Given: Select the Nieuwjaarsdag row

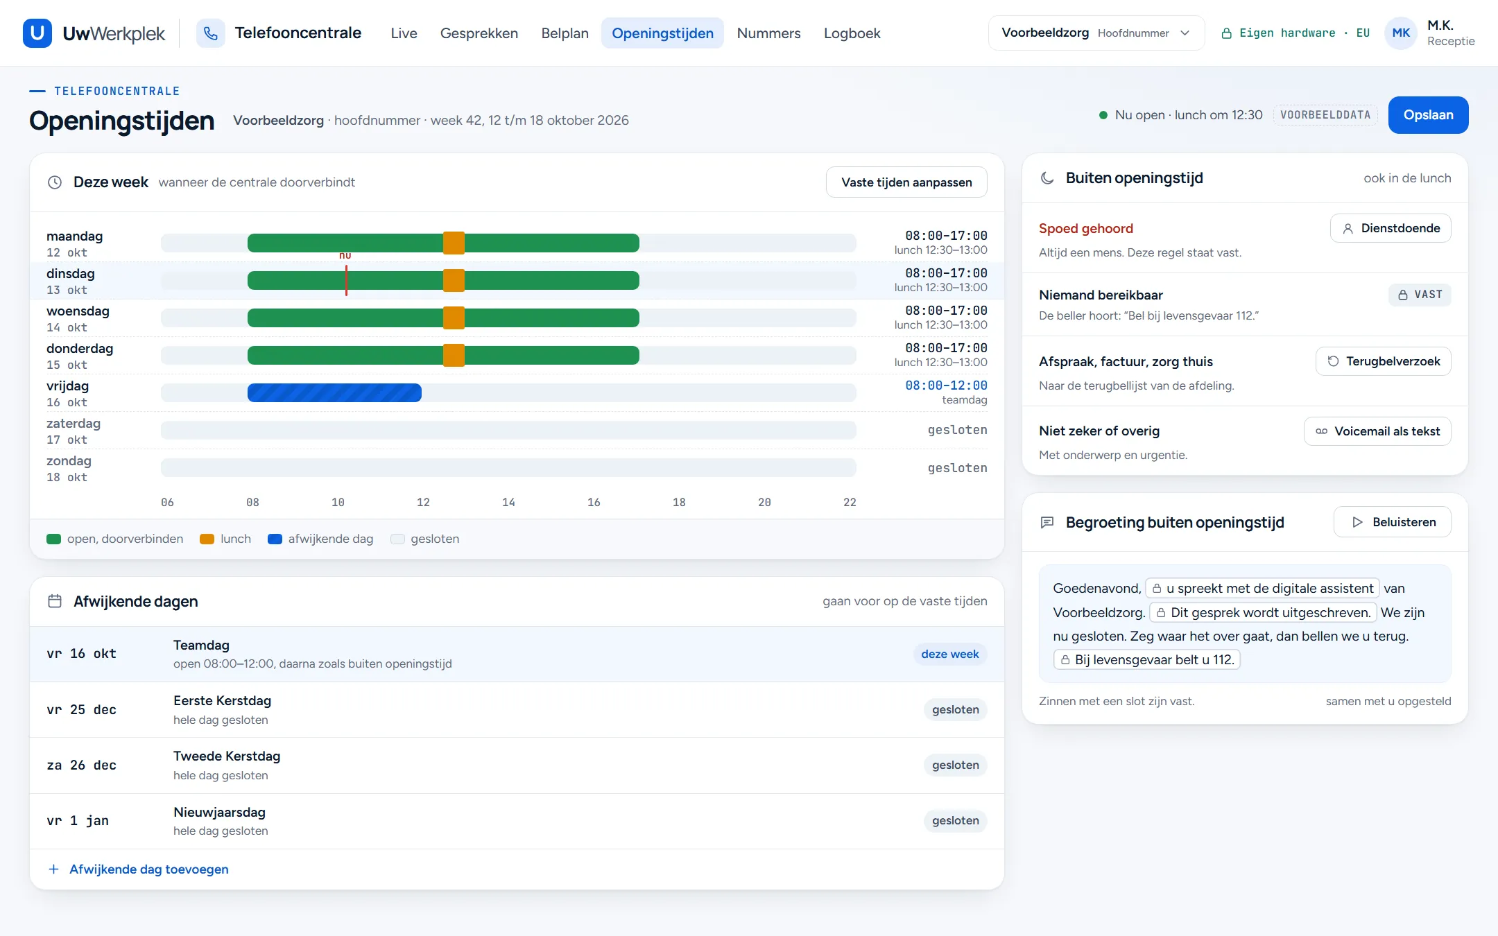Looking at the screenshot, I should pos(517,821).
